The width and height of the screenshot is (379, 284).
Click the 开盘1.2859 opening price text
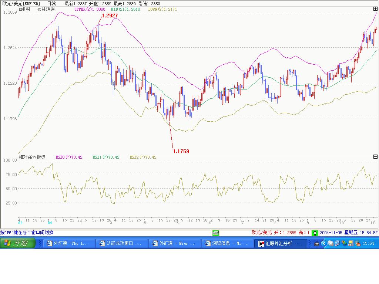[x=100, y=4]
